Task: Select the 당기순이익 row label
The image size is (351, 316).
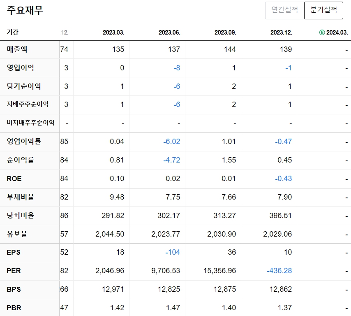Action: 24,86
